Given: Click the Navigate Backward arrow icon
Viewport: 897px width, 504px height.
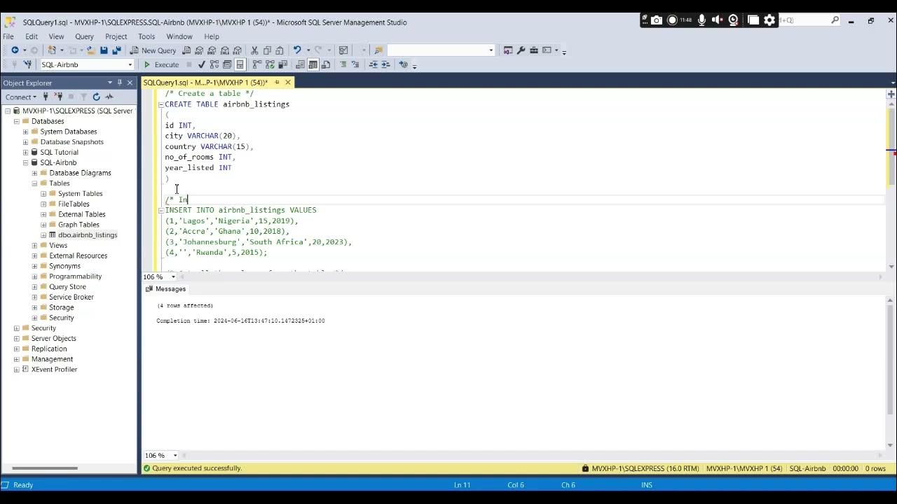Looking at the screenshot, I should 15,50.
